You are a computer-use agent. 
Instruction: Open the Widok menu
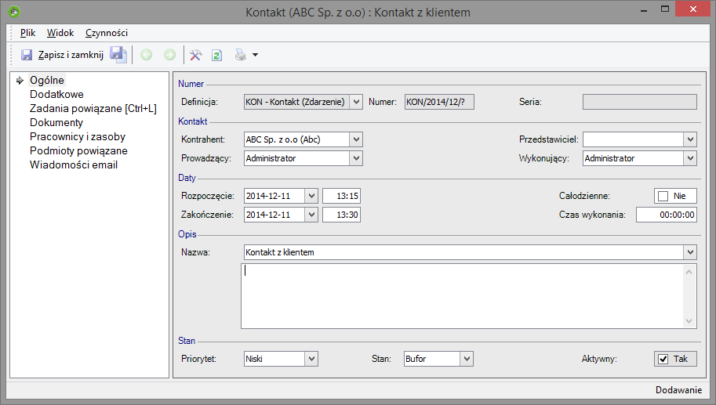tap(60, 33)
